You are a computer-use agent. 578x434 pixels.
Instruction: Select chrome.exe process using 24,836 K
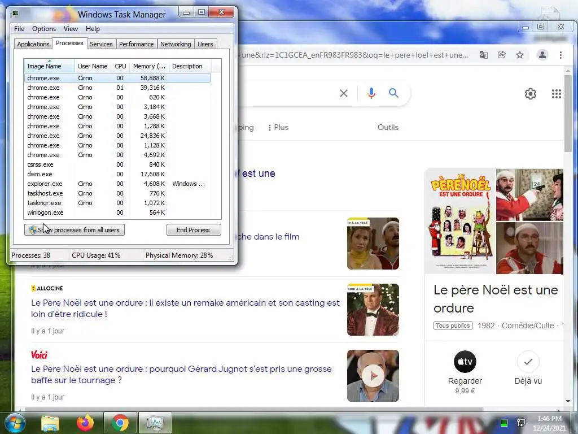117,136
